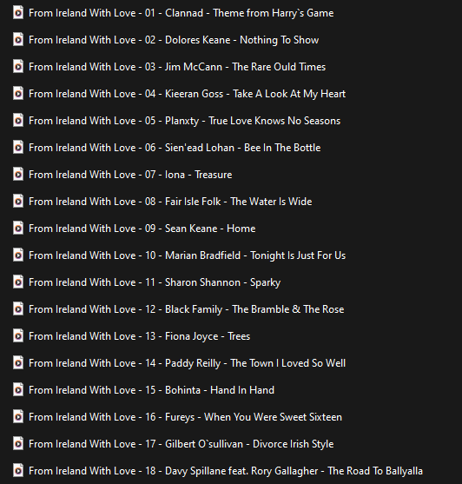
Task: Click the file icon for Fiona Joyce - Trees
Action: click(18, 335)
